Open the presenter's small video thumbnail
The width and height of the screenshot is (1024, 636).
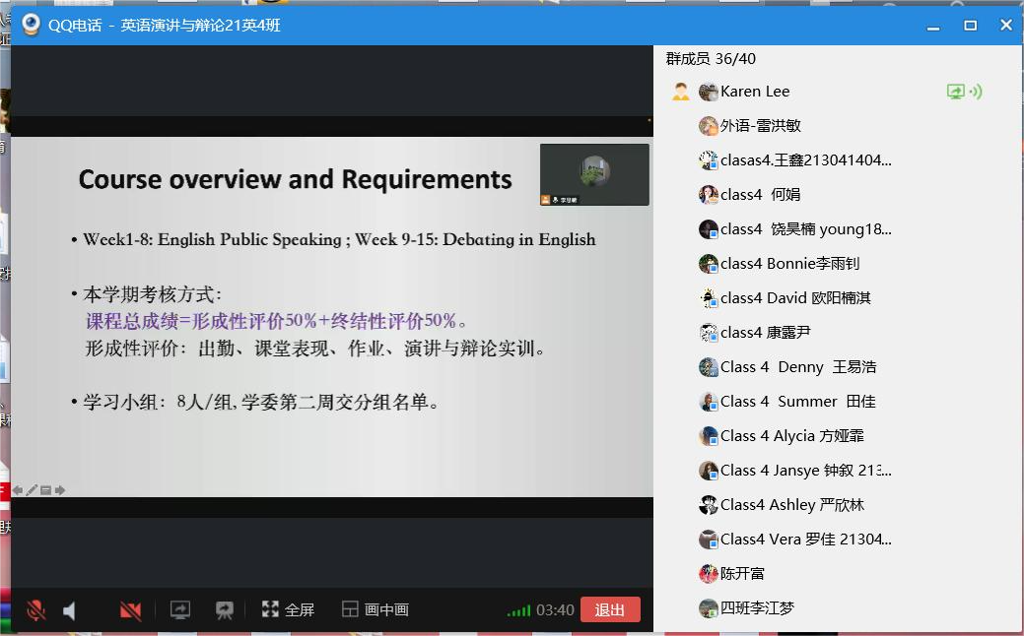[594, 174]
